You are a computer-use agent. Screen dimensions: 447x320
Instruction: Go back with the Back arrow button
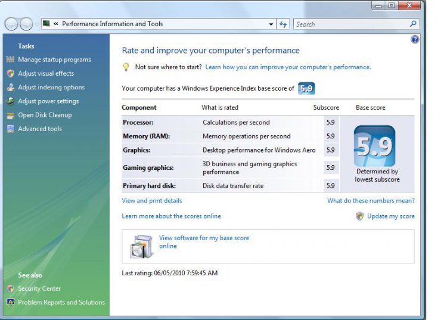(x=11, y=24)
